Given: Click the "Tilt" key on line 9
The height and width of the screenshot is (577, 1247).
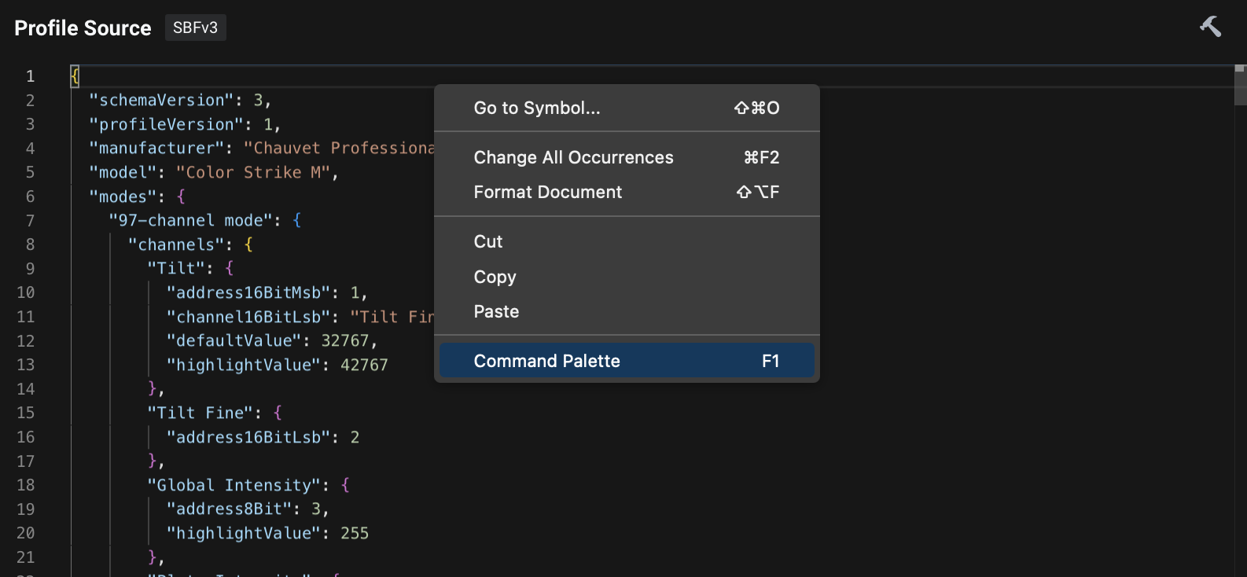Looking at the screenshot, I should coord(176,268).
